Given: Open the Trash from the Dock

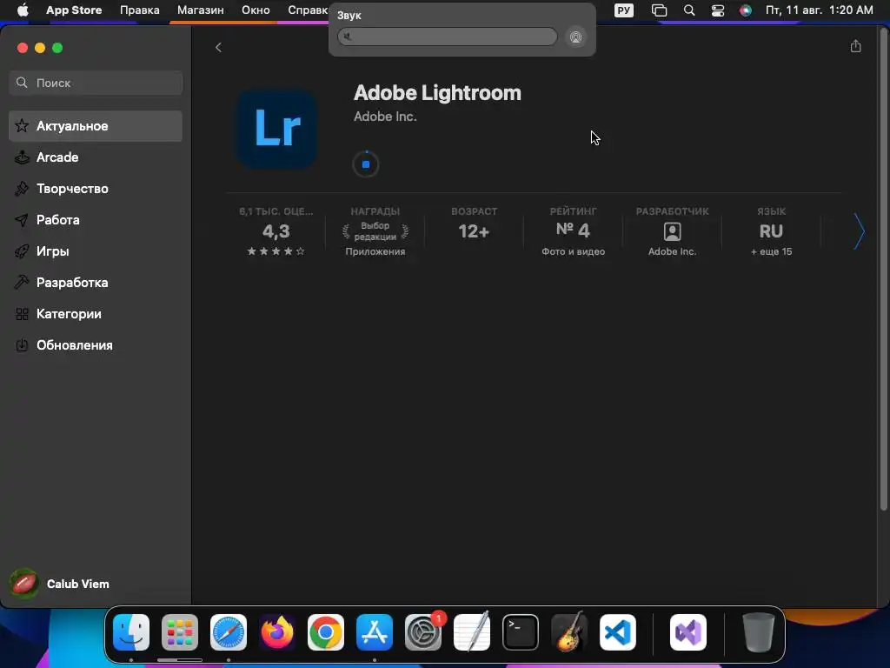Looking at the screenshot, I should [758, 632].
